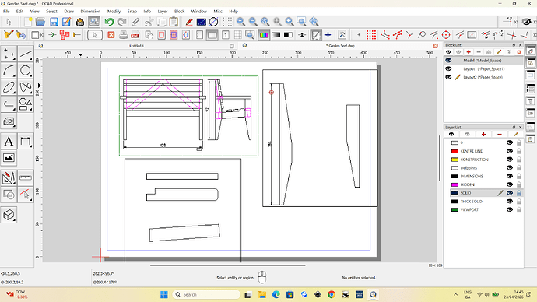Click the Print Preview icon
Screen dimensions: 537x302
click(x=94, y=22)
